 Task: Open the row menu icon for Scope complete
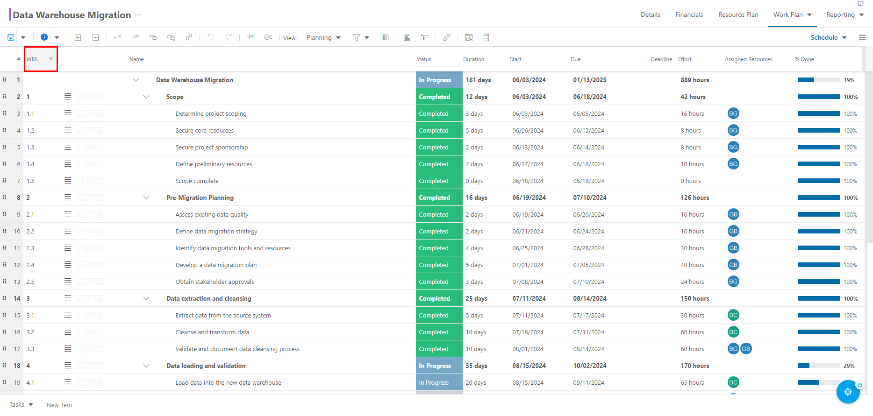click(x=68, y=181)
